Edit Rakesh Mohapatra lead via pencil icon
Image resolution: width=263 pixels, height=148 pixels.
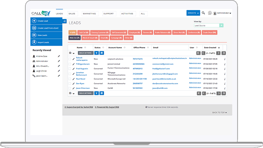pos(74,59)
